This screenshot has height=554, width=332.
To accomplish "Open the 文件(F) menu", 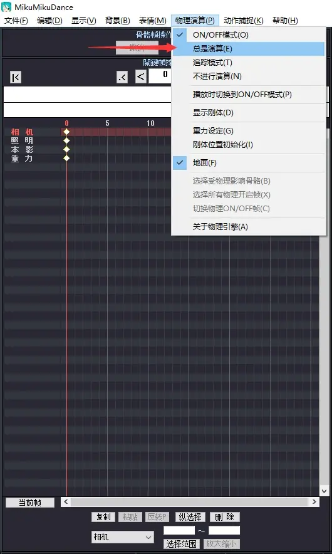I will tap(16, 21).
